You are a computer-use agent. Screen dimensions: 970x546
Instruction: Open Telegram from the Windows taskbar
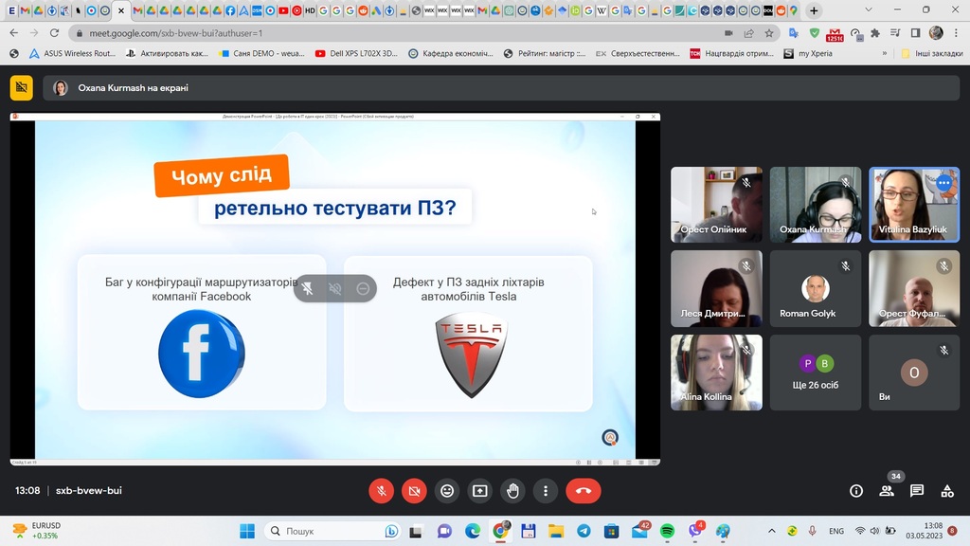click(x=584, y=531)
